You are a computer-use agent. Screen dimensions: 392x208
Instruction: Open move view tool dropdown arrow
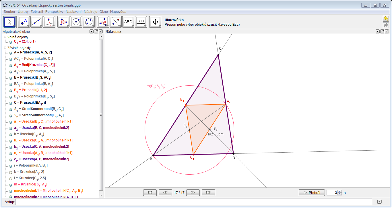(159, 26)
